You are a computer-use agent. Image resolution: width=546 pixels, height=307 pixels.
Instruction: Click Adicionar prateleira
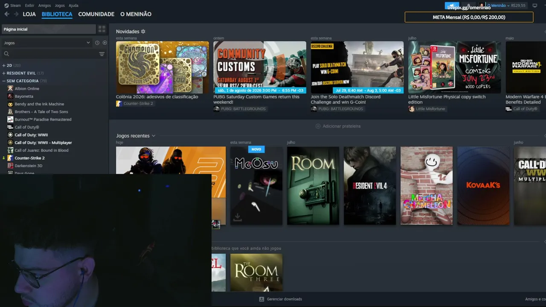pos(338,126)
